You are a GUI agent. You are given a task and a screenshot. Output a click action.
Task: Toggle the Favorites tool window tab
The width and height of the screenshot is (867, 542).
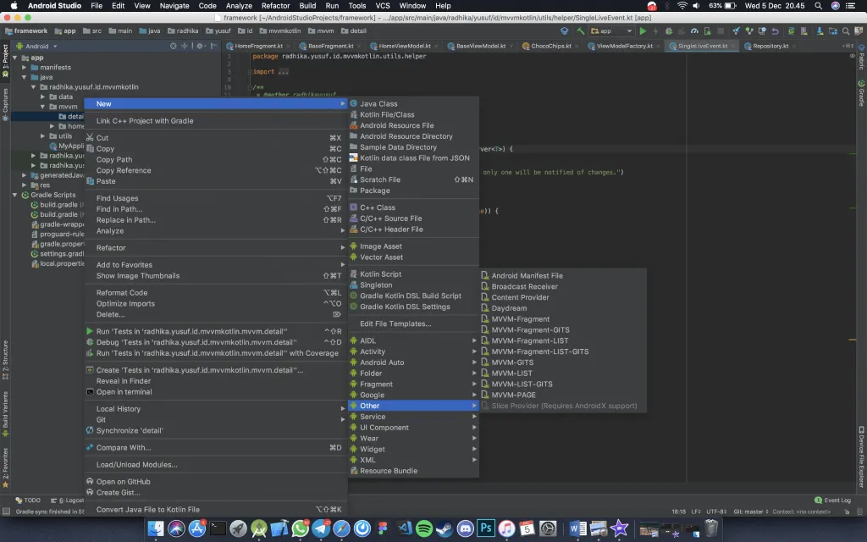coord(6,467)
